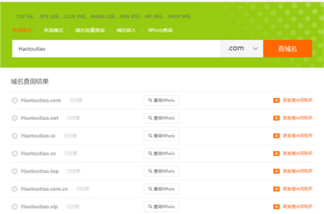
Task: Click the 联系橙米网购买 link for Haotoutiao.cn
Action: click(x=298, y=153)
